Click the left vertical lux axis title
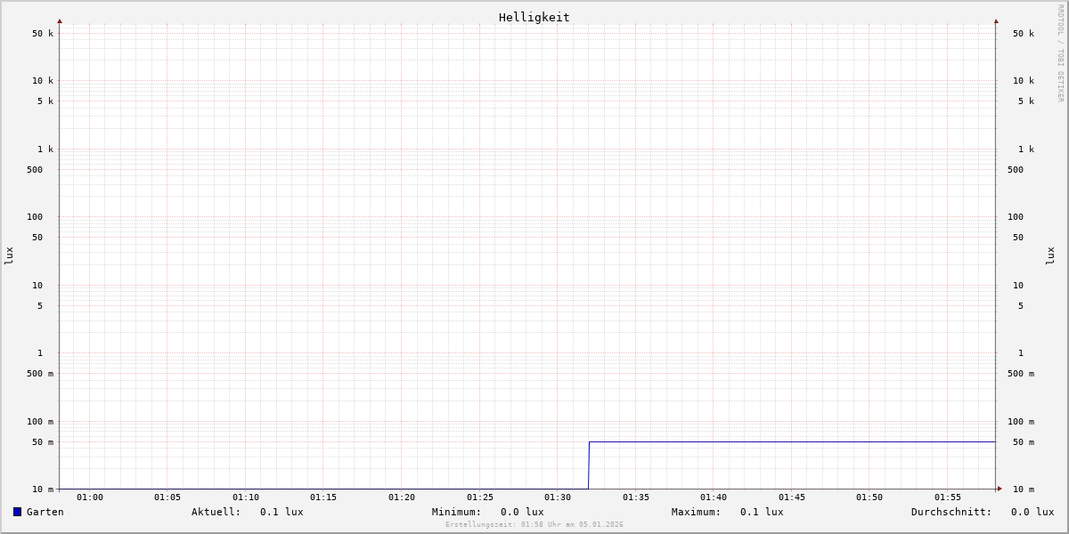The width and height of the screenshot is (1069, 534). tap(9, 256)
